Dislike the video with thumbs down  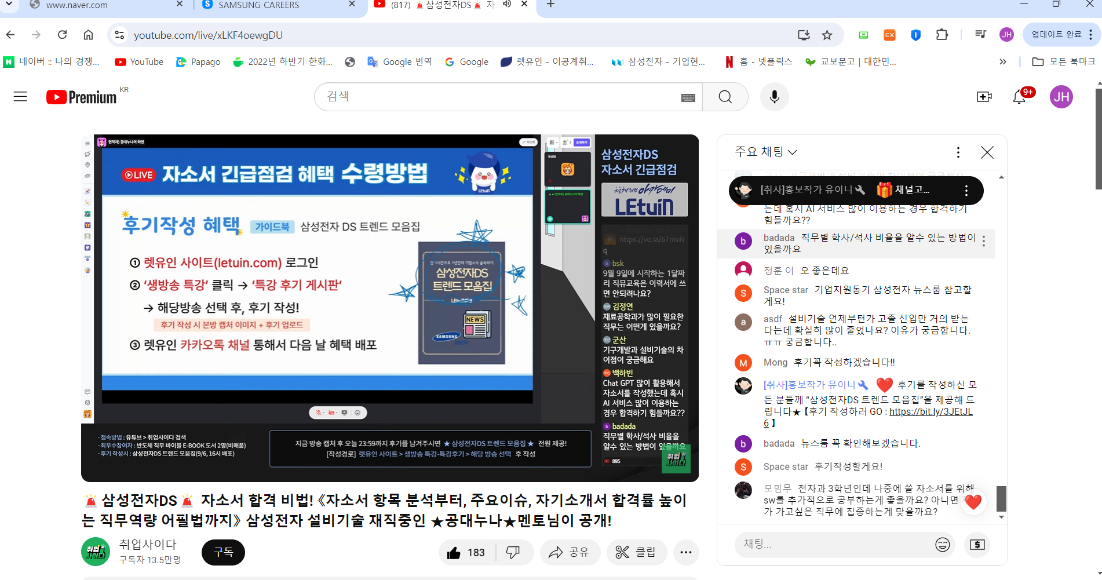click(513, 553)
